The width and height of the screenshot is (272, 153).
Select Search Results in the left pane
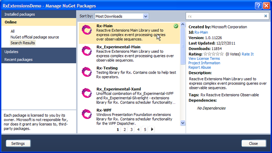coord(23,43)
